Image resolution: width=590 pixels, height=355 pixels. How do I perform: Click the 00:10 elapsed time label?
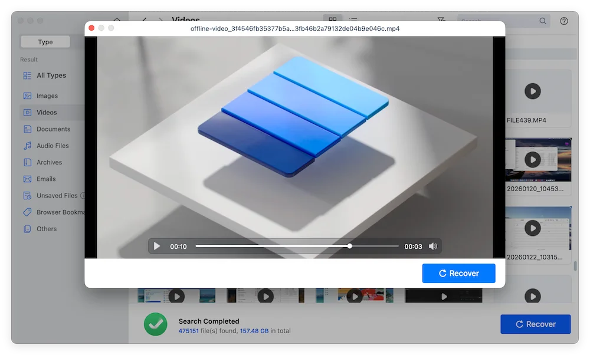pyautogui.click(x=178, y=246)
